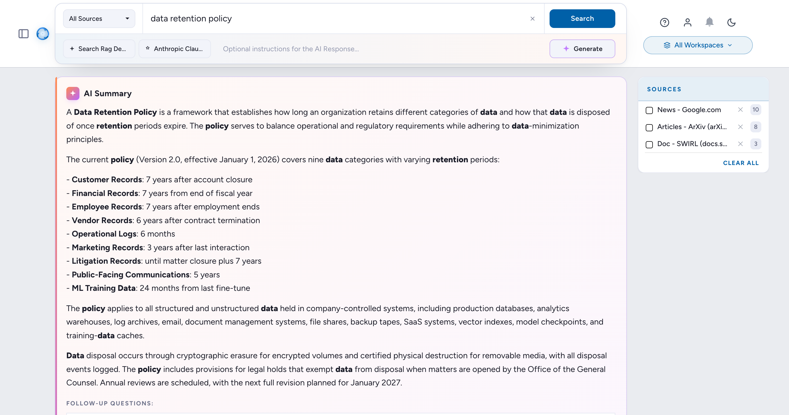Click the News result count badge 10
Image resolution: width=789 pixels, height=415 pixels.
[x=755, y=110]
